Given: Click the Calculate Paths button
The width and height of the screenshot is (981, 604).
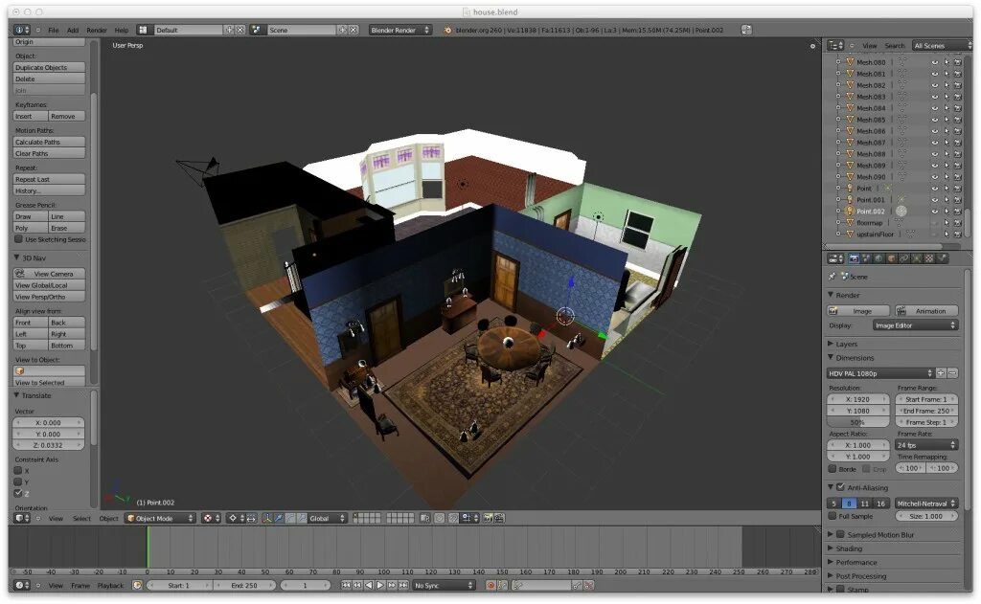Looking at the screenshot, I should (49, 142).
